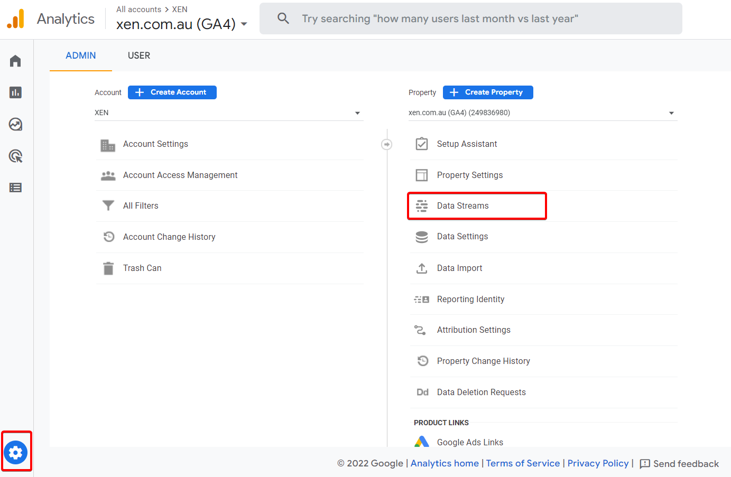Click the Dd Data Deletion Requests icon

(x=422, y=392)
